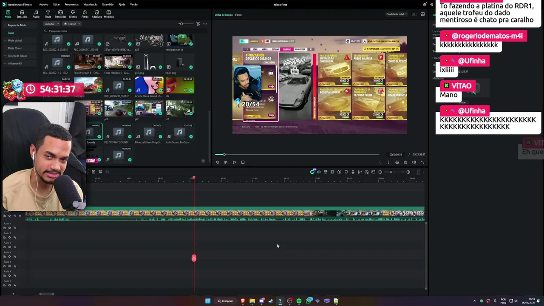Stop the preview playback
This screenshot has width=544, height=306.
click(243, 162)
